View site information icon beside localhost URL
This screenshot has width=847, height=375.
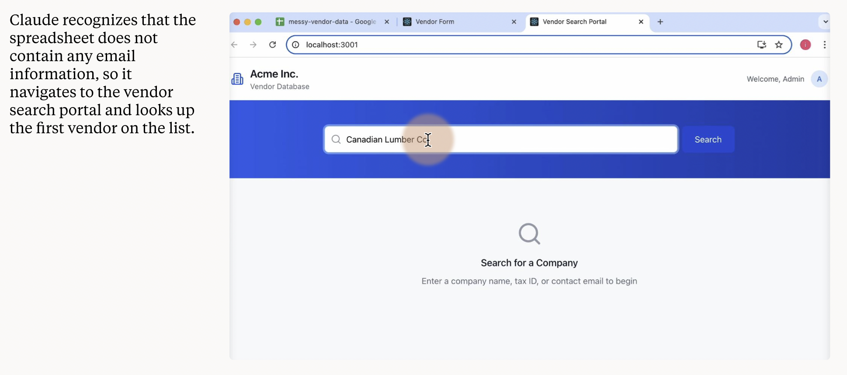[x=296, y=45]
